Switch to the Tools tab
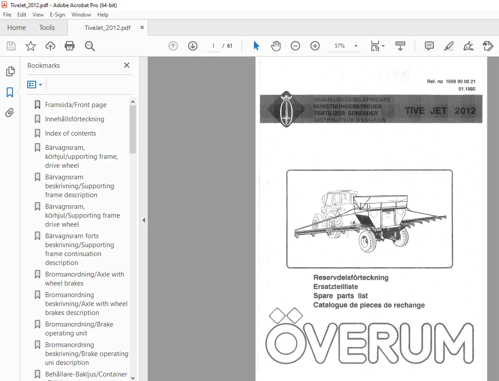Viewport: 499px width, 381px height. click(x=47, y=28)
